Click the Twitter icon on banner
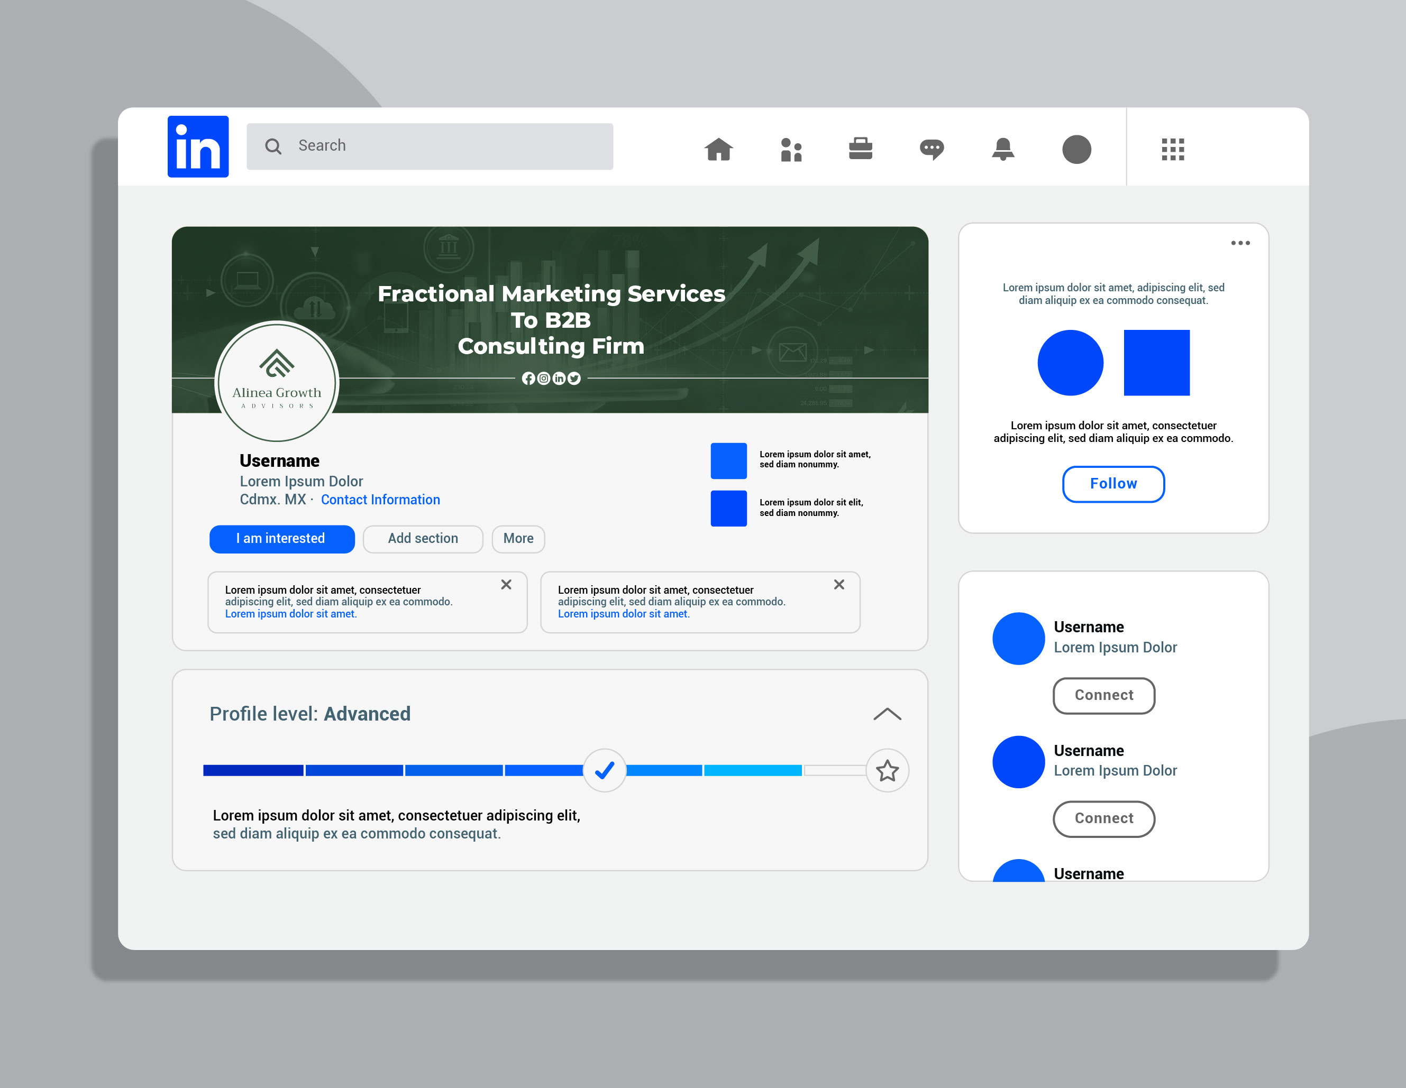The height and width of the screenshot is (1088, 1406). [x=573, y=379]
